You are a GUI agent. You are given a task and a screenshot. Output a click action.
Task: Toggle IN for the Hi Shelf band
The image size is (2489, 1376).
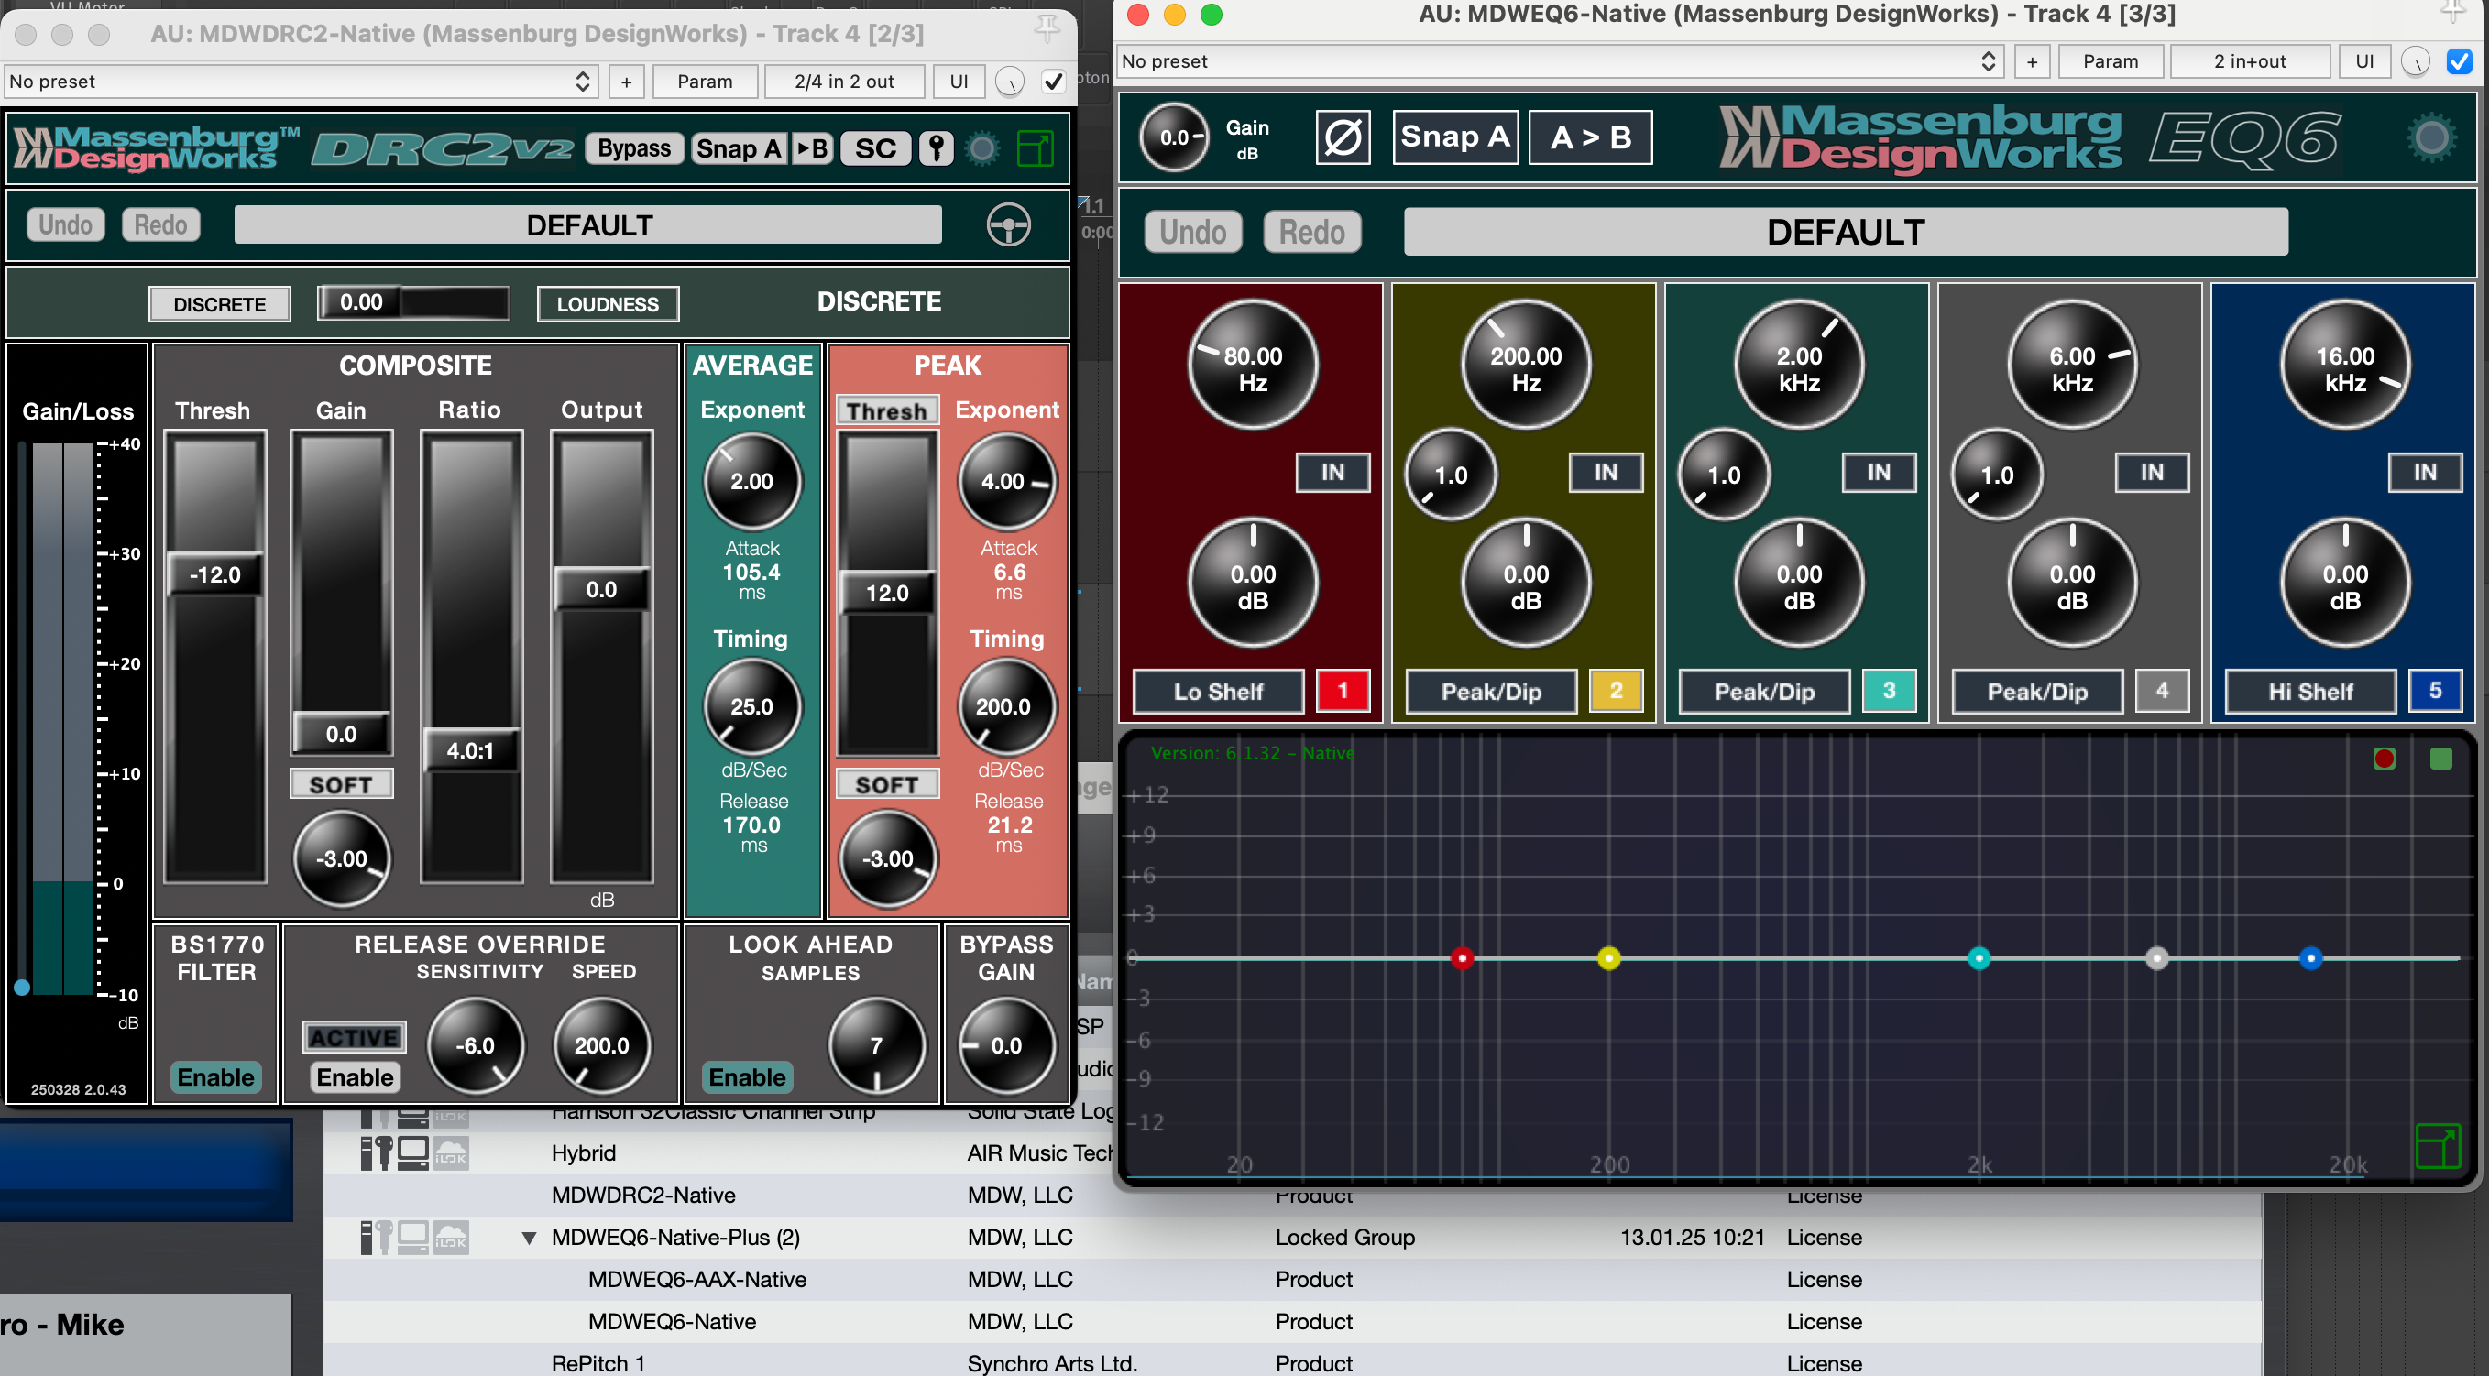2425,472
